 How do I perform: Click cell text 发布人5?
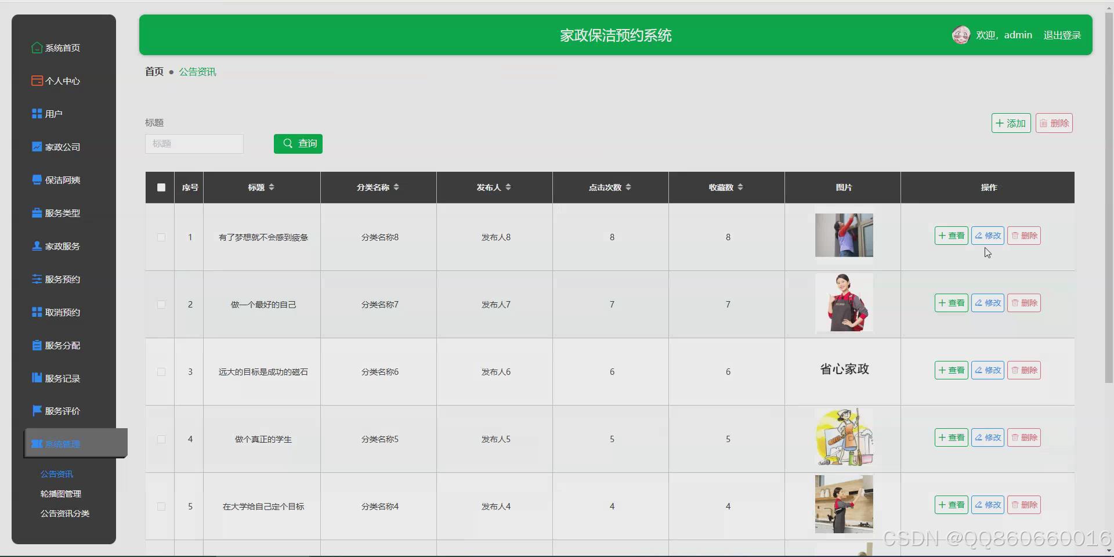coord(496,439)
